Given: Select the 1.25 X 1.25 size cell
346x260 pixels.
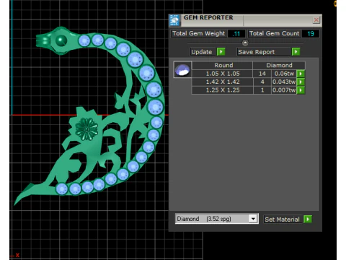Looking at the screenshot, I should point(223,90).
